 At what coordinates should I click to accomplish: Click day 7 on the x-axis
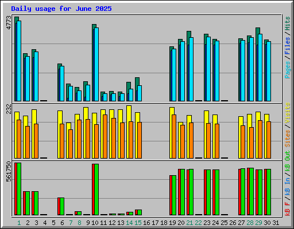(x=71, y=223)
